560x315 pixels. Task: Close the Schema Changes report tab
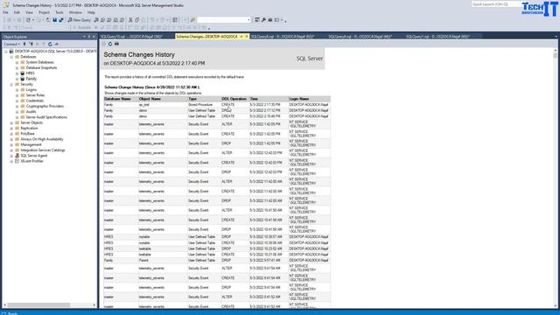tap(247, 37)
